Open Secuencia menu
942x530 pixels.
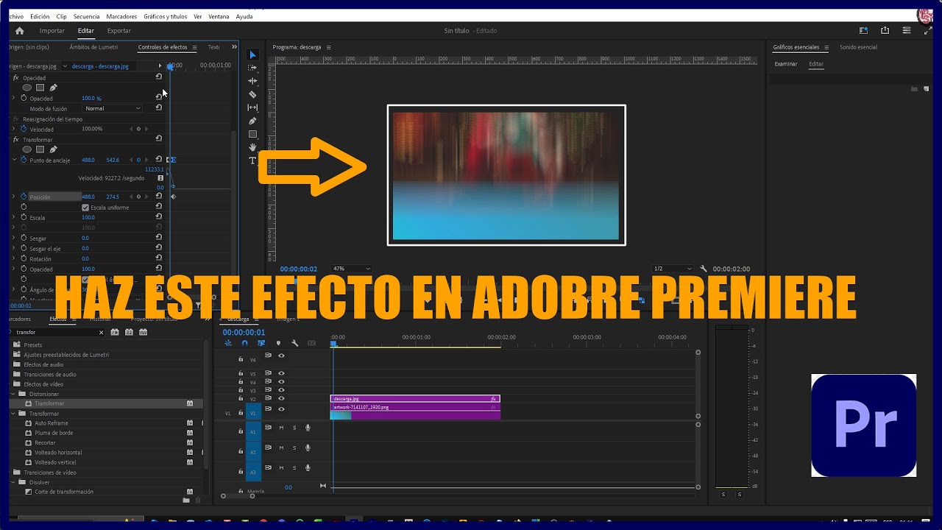coord(86,16)
